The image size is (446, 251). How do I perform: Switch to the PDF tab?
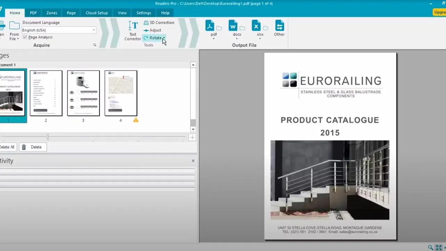(33, 13)
